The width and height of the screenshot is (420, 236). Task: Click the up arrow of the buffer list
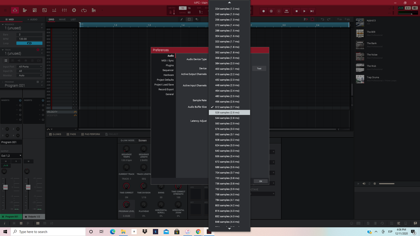229,3
